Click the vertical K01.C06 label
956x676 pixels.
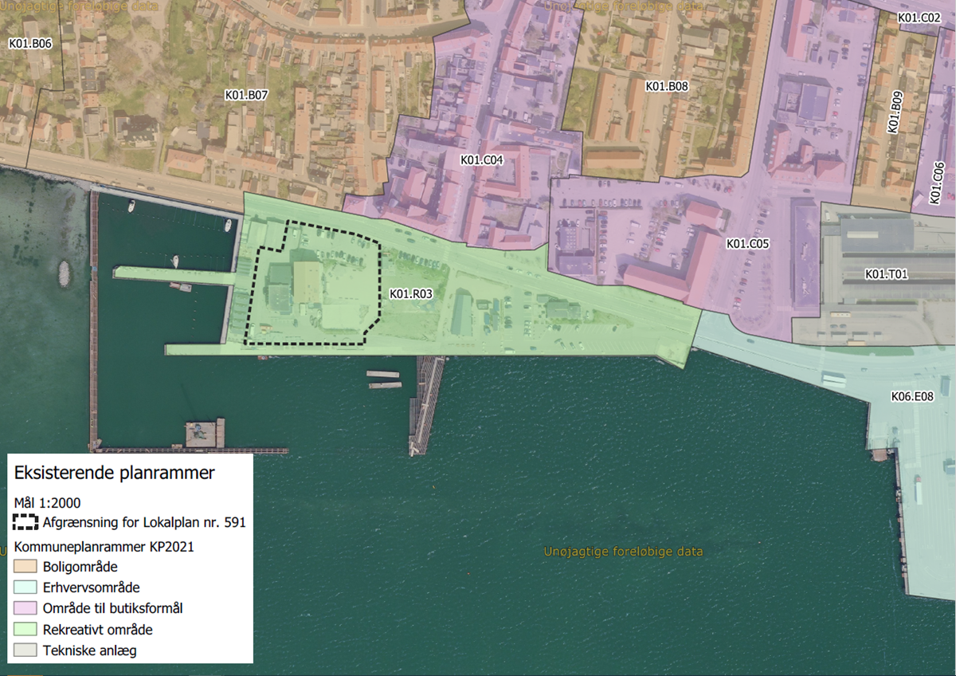coord(938,181)
